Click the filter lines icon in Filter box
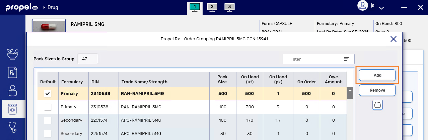The image size is (428, 140). 346,59
